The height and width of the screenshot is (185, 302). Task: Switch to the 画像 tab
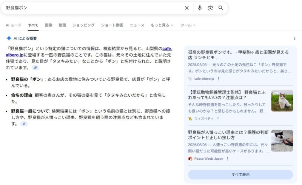coord(48,25)
